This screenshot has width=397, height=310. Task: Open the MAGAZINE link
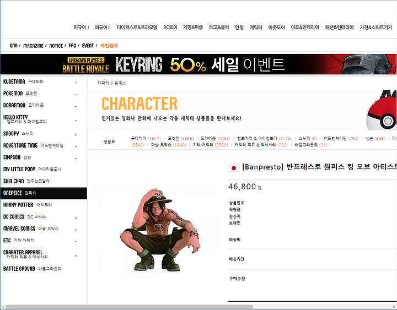[x=34, y=46]
